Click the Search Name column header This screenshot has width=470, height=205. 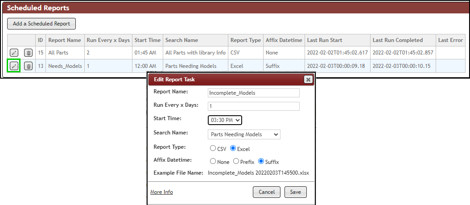click(x=195, y=40)
